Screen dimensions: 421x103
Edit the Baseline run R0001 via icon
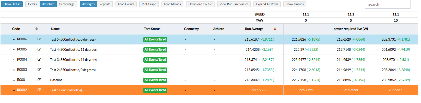pos(39,80)
